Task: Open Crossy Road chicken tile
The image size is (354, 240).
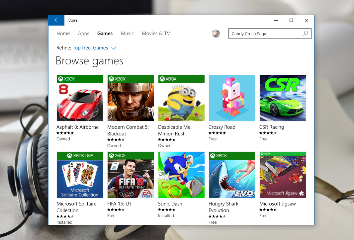Action: click(232, 98)
